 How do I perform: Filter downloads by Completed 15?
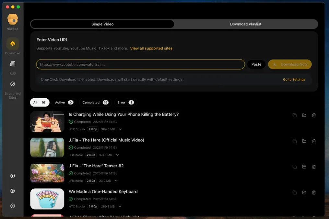(x=95, y=102)
